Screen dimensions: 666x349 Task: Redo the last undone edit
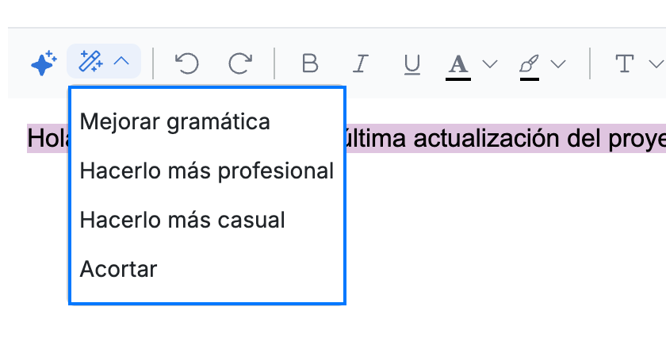pyautogui.click(x=240, y=63)
